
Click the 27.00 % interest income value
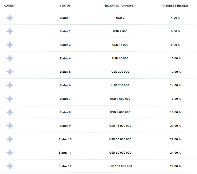pyautogui.click(x=175, y=166)
